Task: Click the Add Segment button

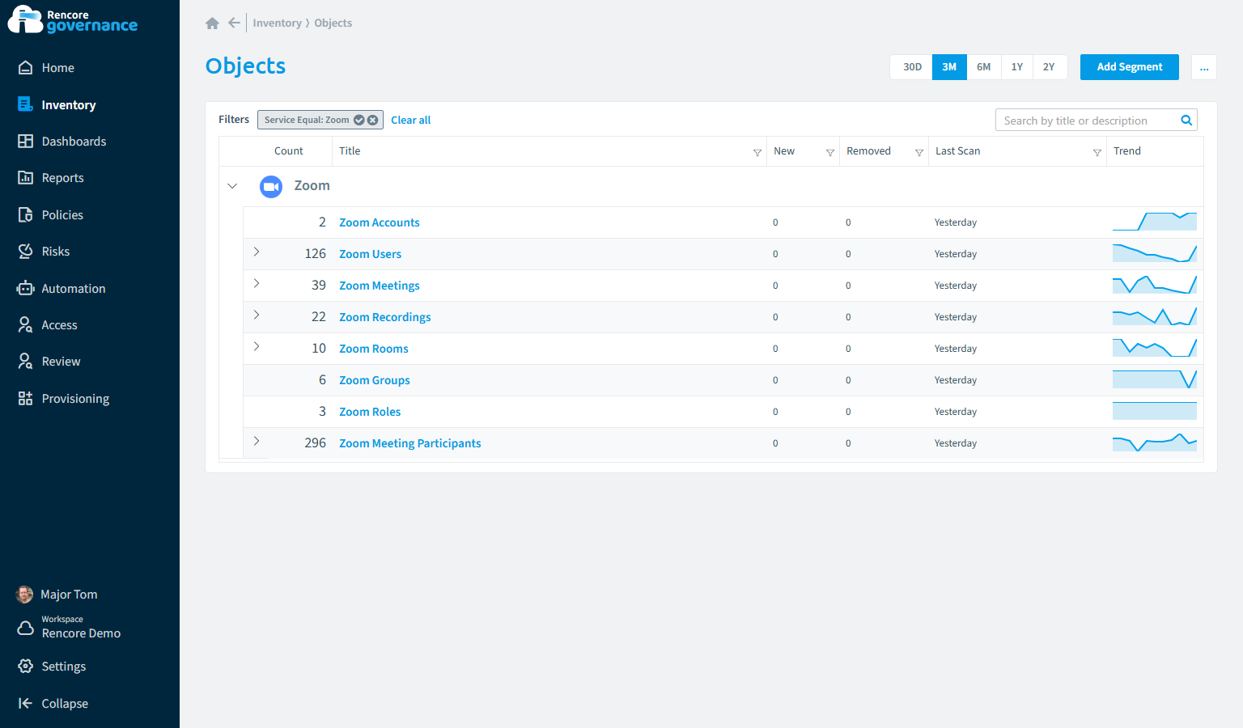Action: click(x=1129, y=67)
